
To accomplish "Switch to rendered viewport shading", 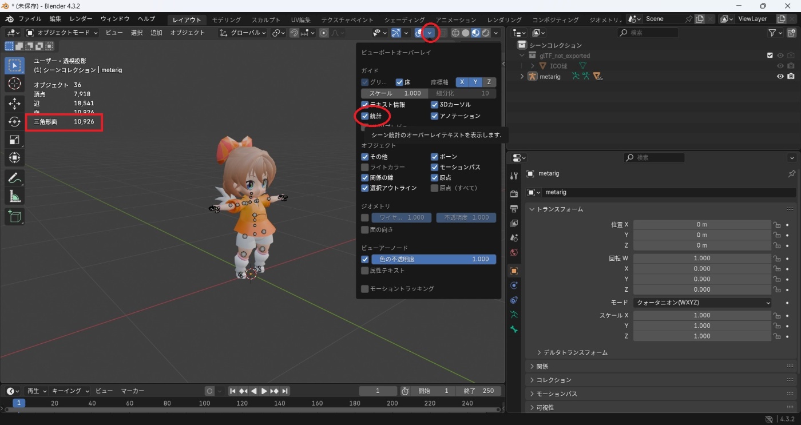I will click(x=486, y=33).
